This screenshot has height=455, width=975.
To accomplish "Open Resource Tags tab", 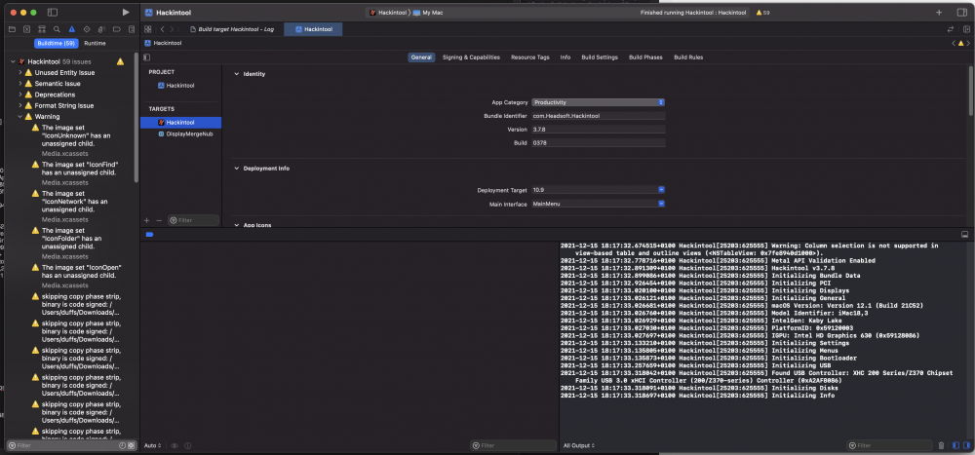I will coord(529,57).
